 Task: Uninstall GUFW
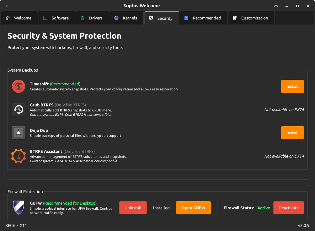(x=133, y=208)
